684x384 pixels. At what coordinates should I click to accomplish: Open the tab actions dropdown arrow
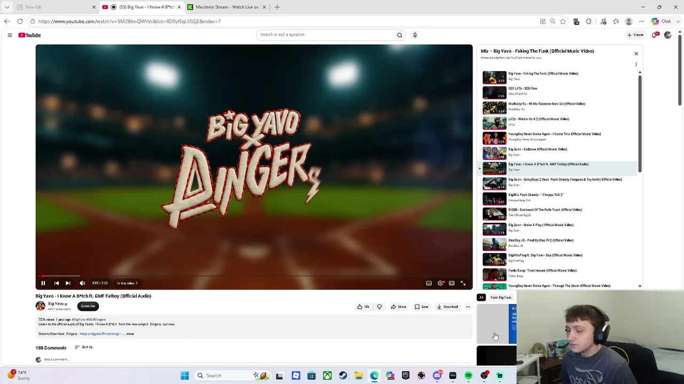pos(7,7)
